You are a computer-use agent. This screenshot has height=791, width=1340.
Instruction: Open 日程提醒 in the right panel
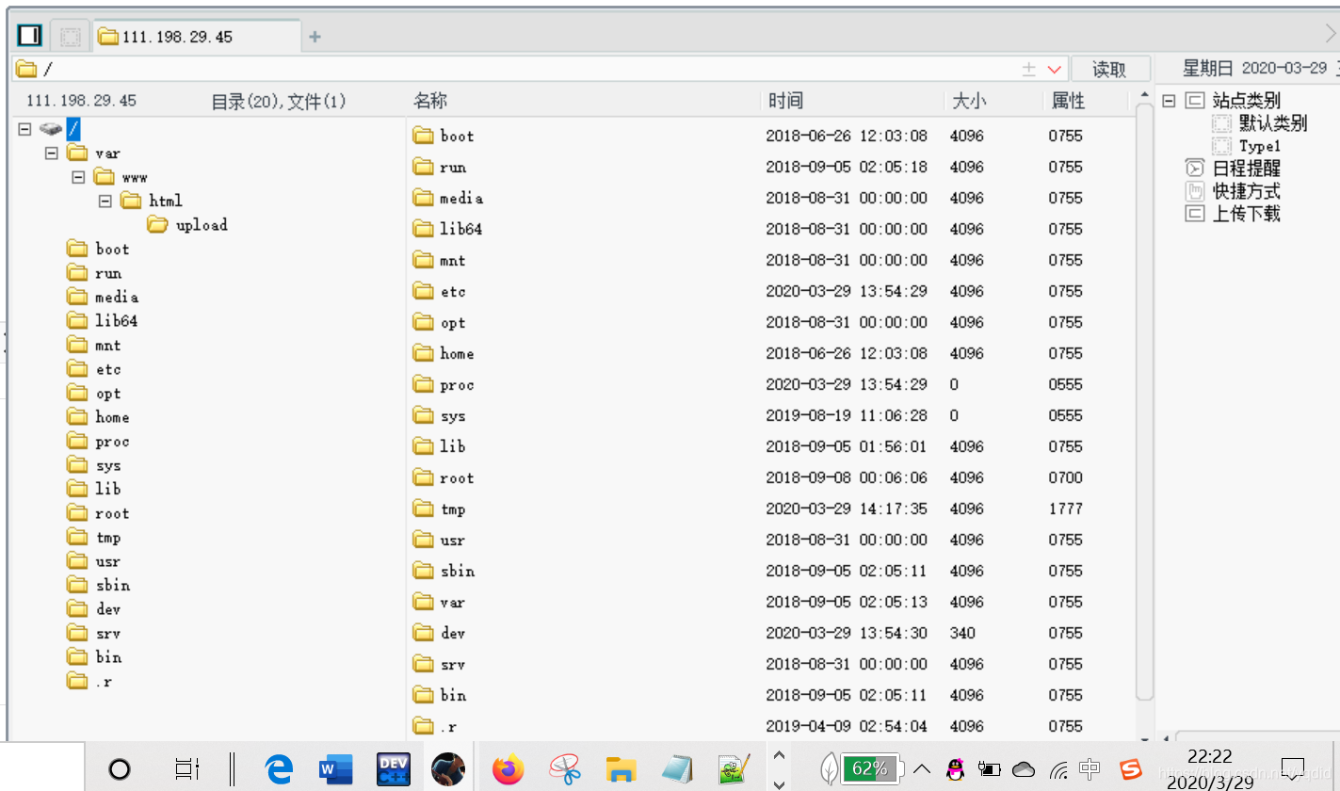(1246, 169)
